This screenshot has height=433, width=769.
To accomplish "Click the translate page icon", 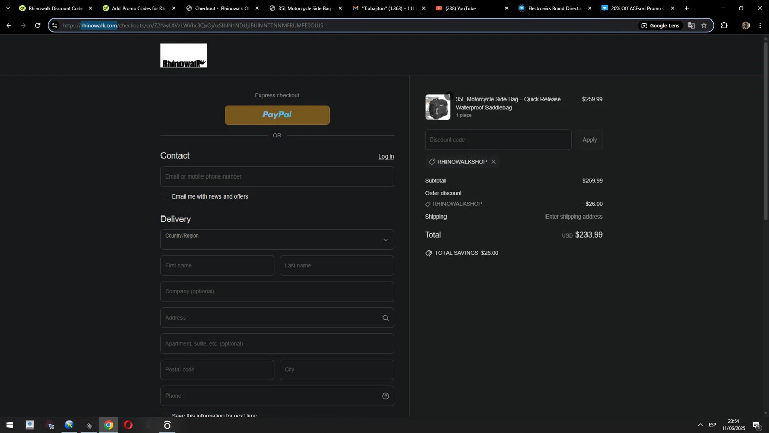I will tap(691, 25).
